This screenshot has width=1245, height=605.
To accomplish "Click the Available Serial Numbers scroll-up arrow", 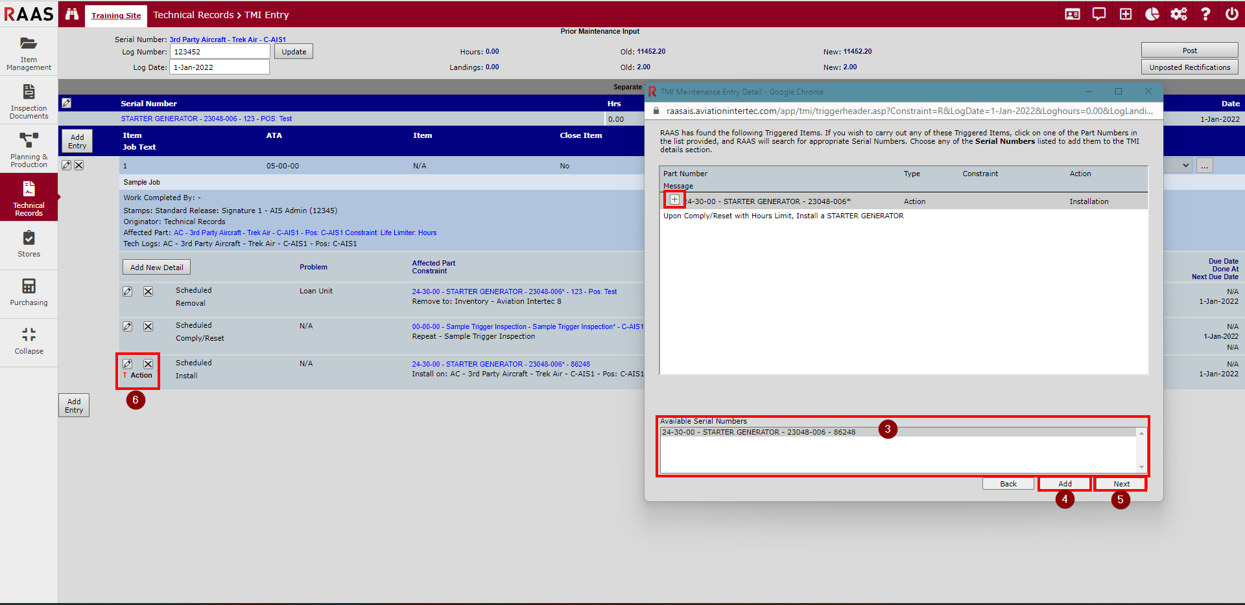I will tap(1141, 433).
